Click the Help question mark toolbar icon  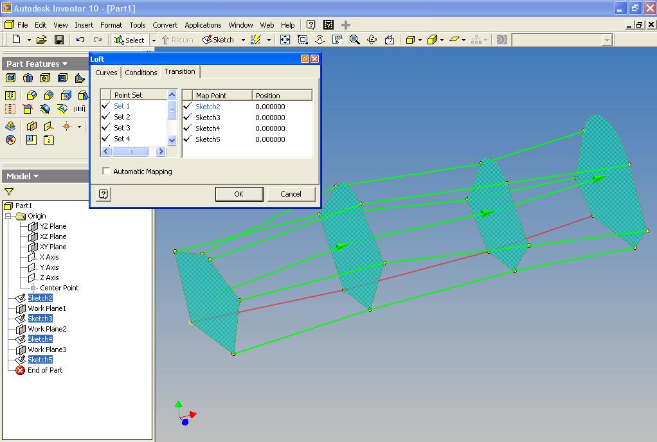click(311, 24)
